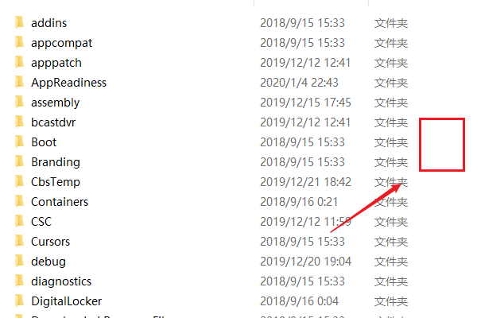Select the diagnostics folder name
Image resolution: width=477 pixels, height=318 pixels.
tap(61, 281)
